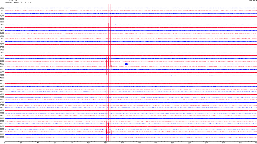This screenshot has height=144, width=257.
Task: Click the 10:00 row label
Action: tap(2, 64)
